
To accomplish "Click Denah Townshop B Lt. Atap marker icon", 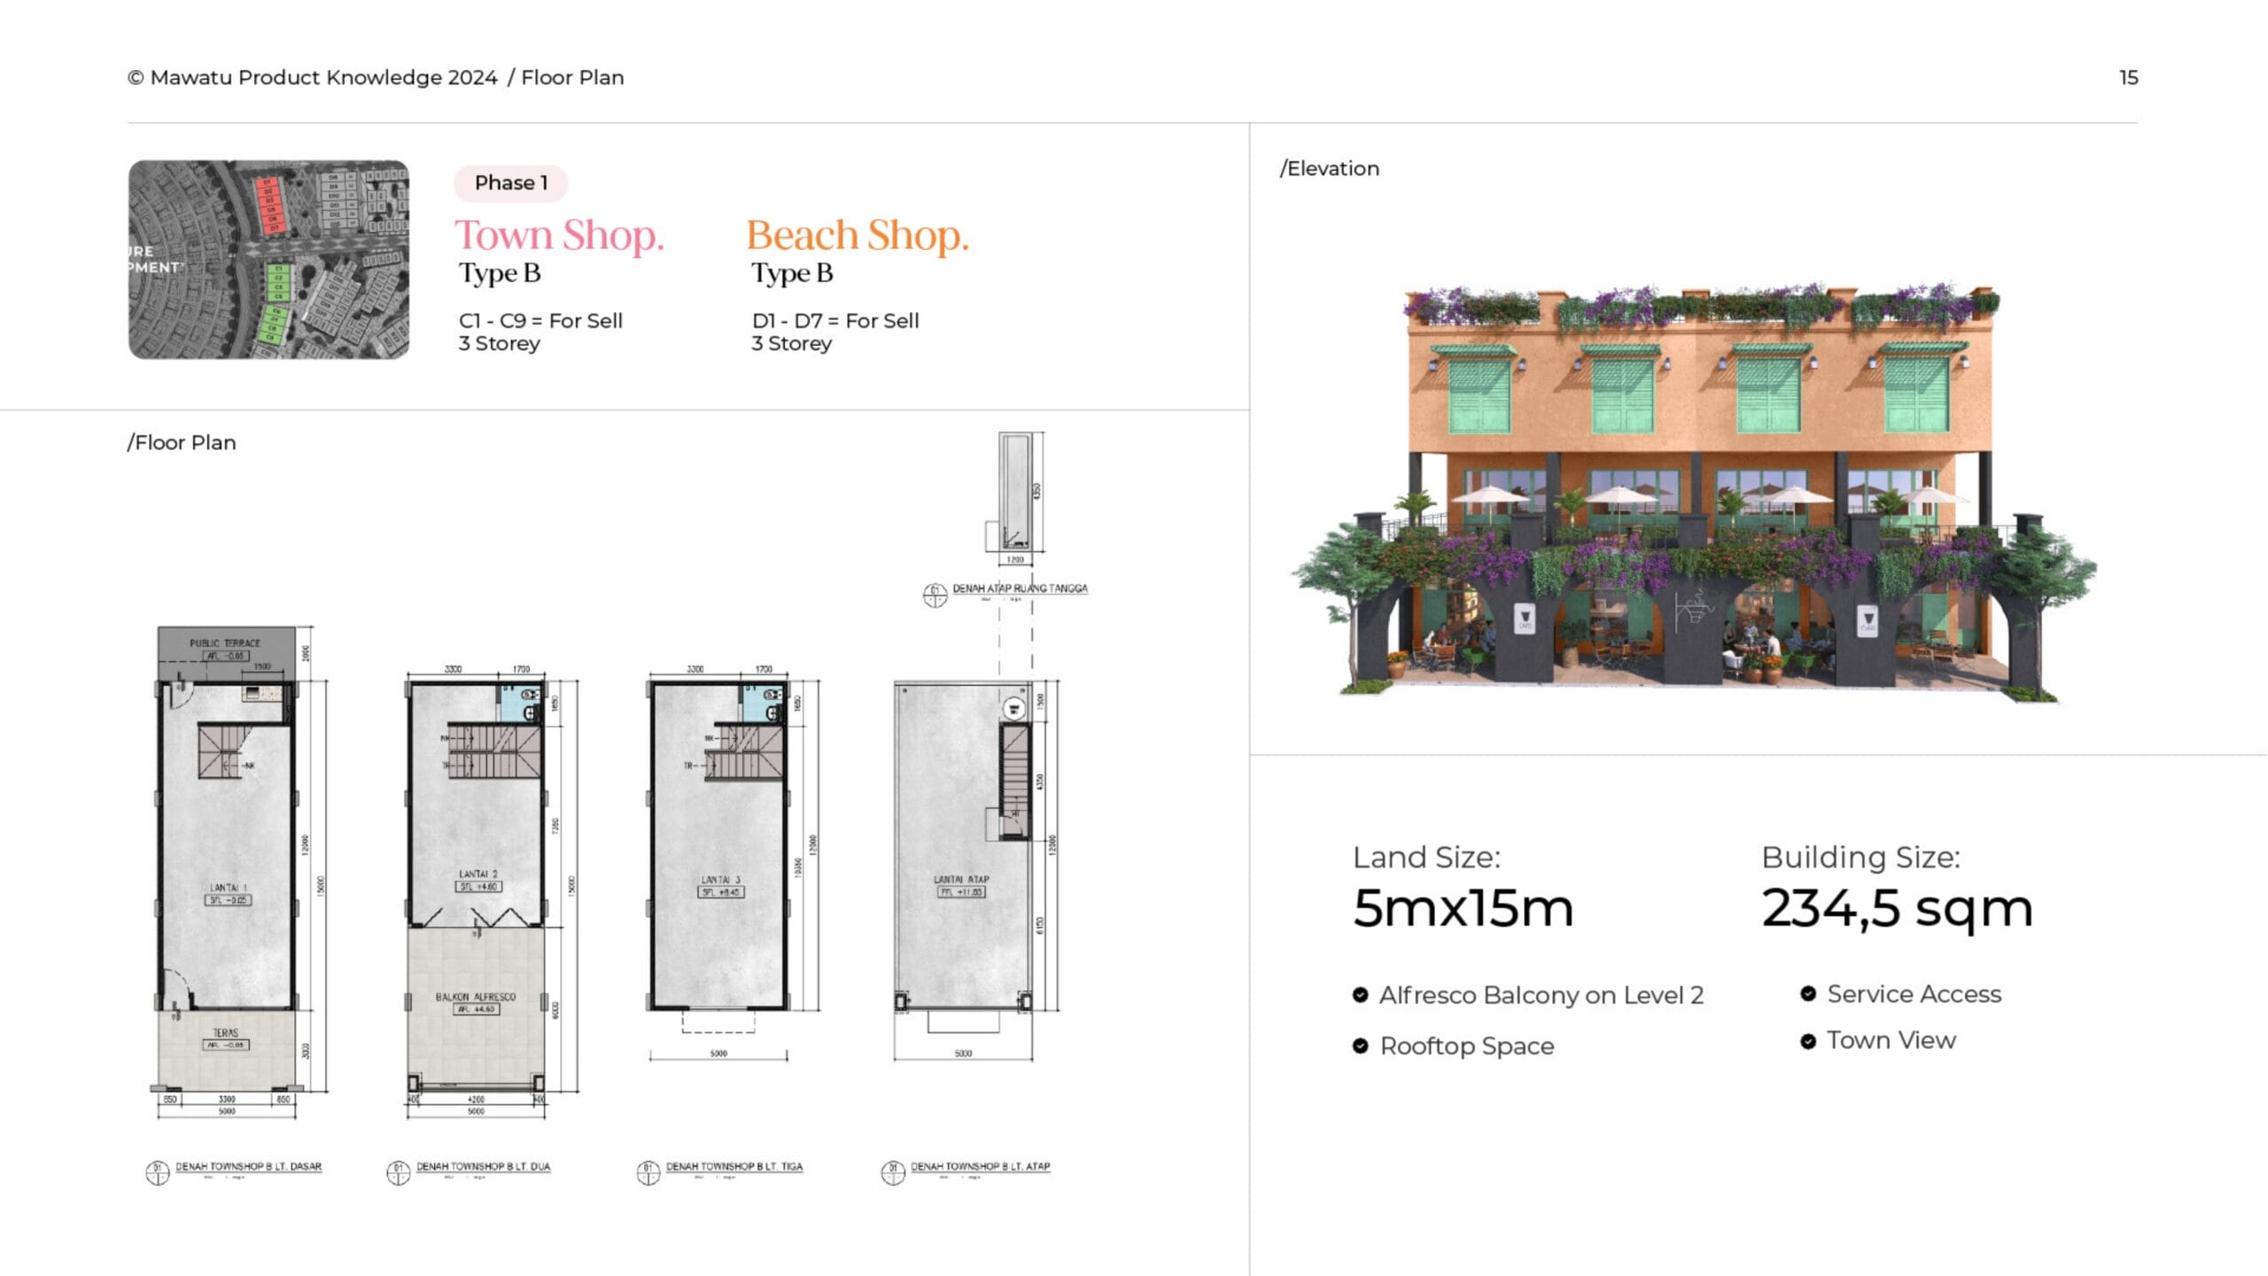I will click(893, 1172).
